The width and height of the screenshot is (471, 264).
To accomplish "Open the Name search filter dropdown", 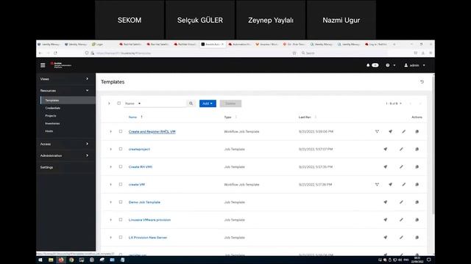I will click(132, 103).
